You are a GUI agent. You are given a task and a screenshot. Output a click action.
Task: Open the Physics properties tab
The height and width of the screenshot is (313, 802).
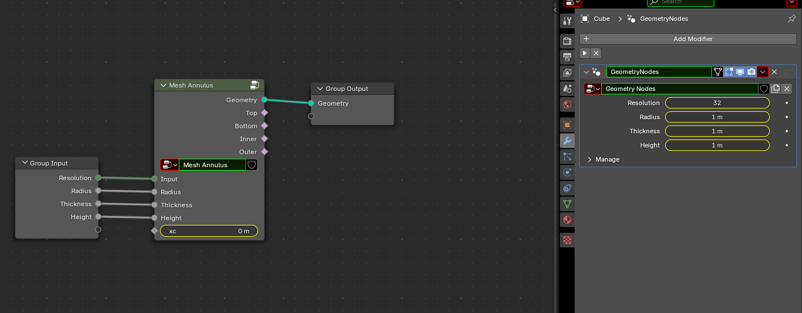click(x=567, y=172)
